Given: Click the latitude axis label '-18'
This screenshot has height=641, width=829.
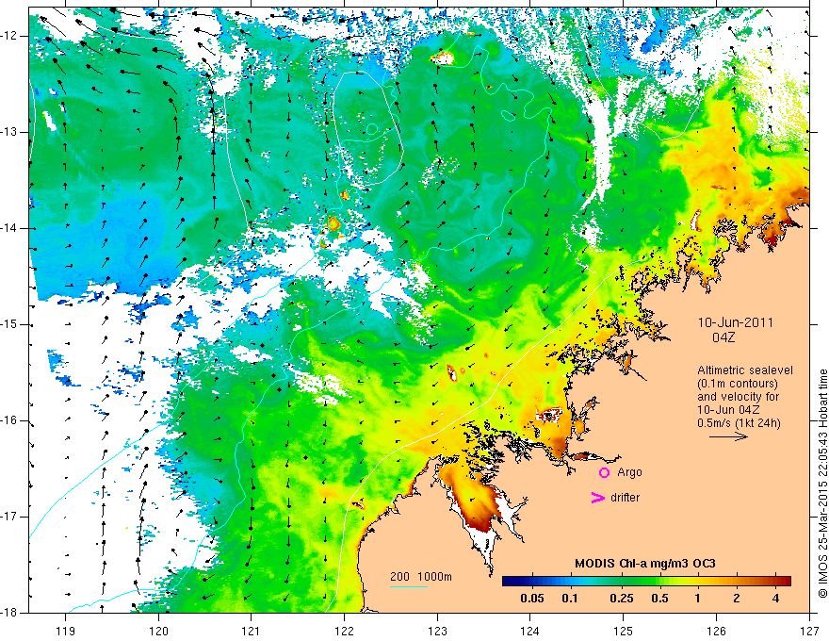Looking at the screenshot, I should pyautogui.click(x=10, y=613).
